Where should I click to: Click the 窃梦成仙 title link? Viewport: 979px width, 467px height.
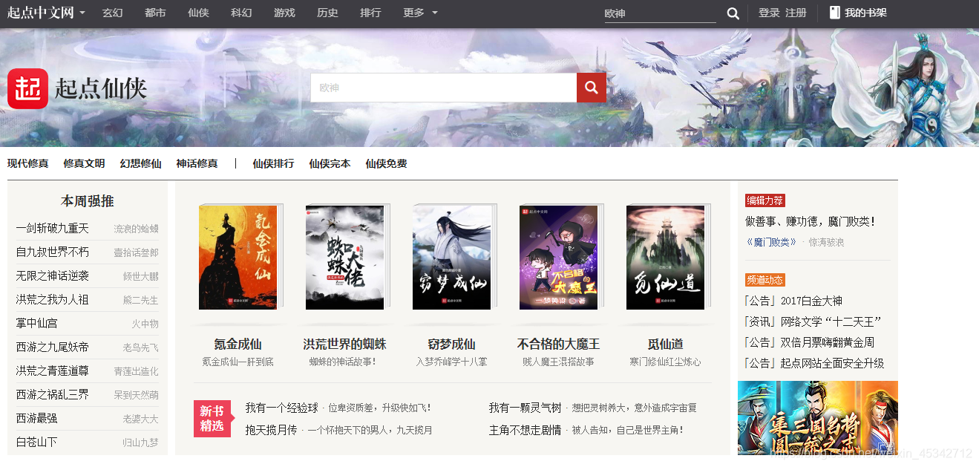tap(452, 344)
